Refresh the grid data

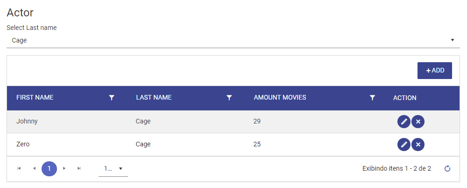[x=447, y=169]
